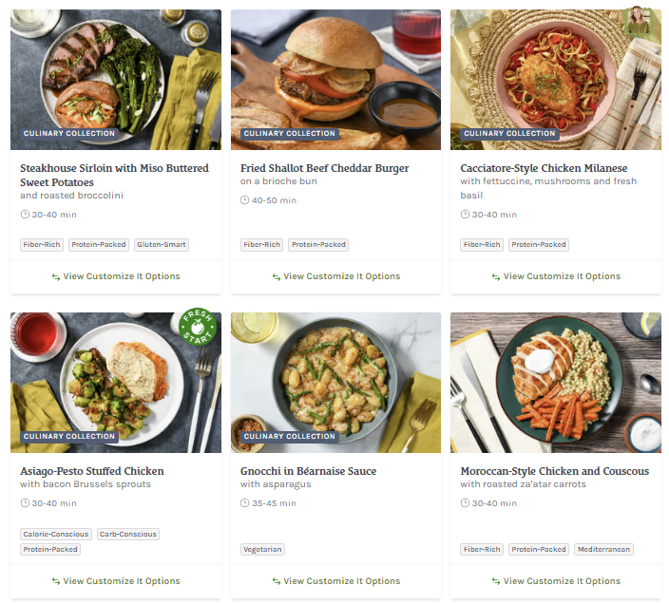Viewport: 669px width, 604px height.
Task: Click the swap arrows icon under the Steakhouse Sirloin card
Action: [56, 277]
